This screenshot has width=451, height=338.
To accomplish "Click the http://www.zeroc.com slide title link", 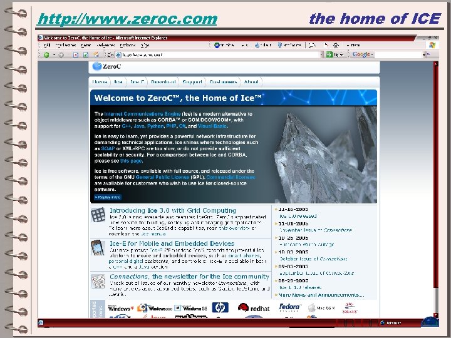I will click(x=127, y=19).
